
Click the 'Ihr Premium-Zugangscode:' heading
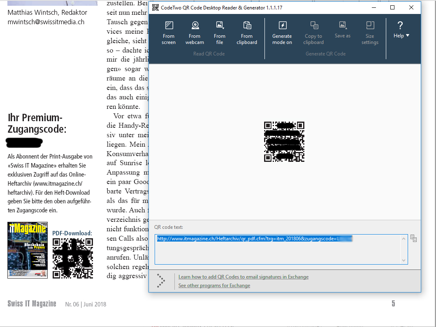pyautogui.click(x=37, y=123)
